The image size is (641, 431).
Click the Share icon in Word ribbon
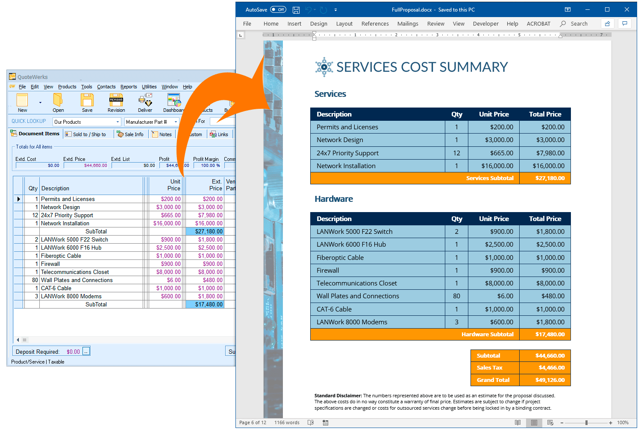[x=607, y=23]
